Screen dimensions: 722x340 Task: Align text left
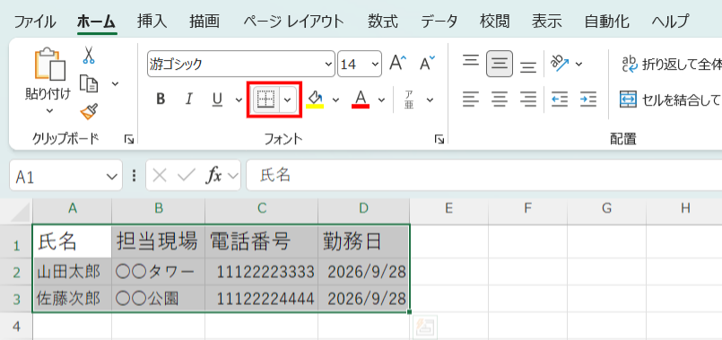471,99
